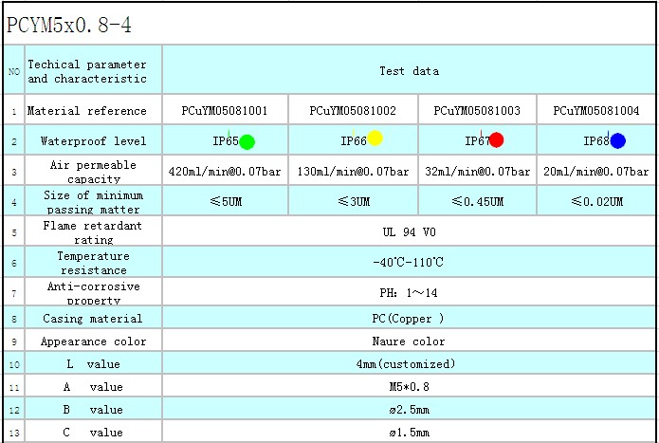Select the M5*0.8 A value cell

pos(409,387)
